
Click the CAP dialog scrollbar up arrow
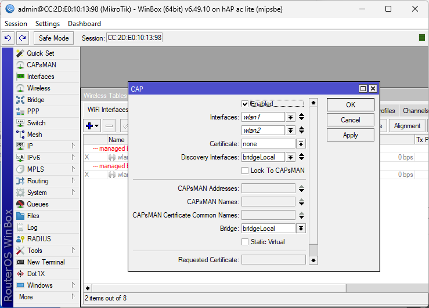(x=313, y=103)
